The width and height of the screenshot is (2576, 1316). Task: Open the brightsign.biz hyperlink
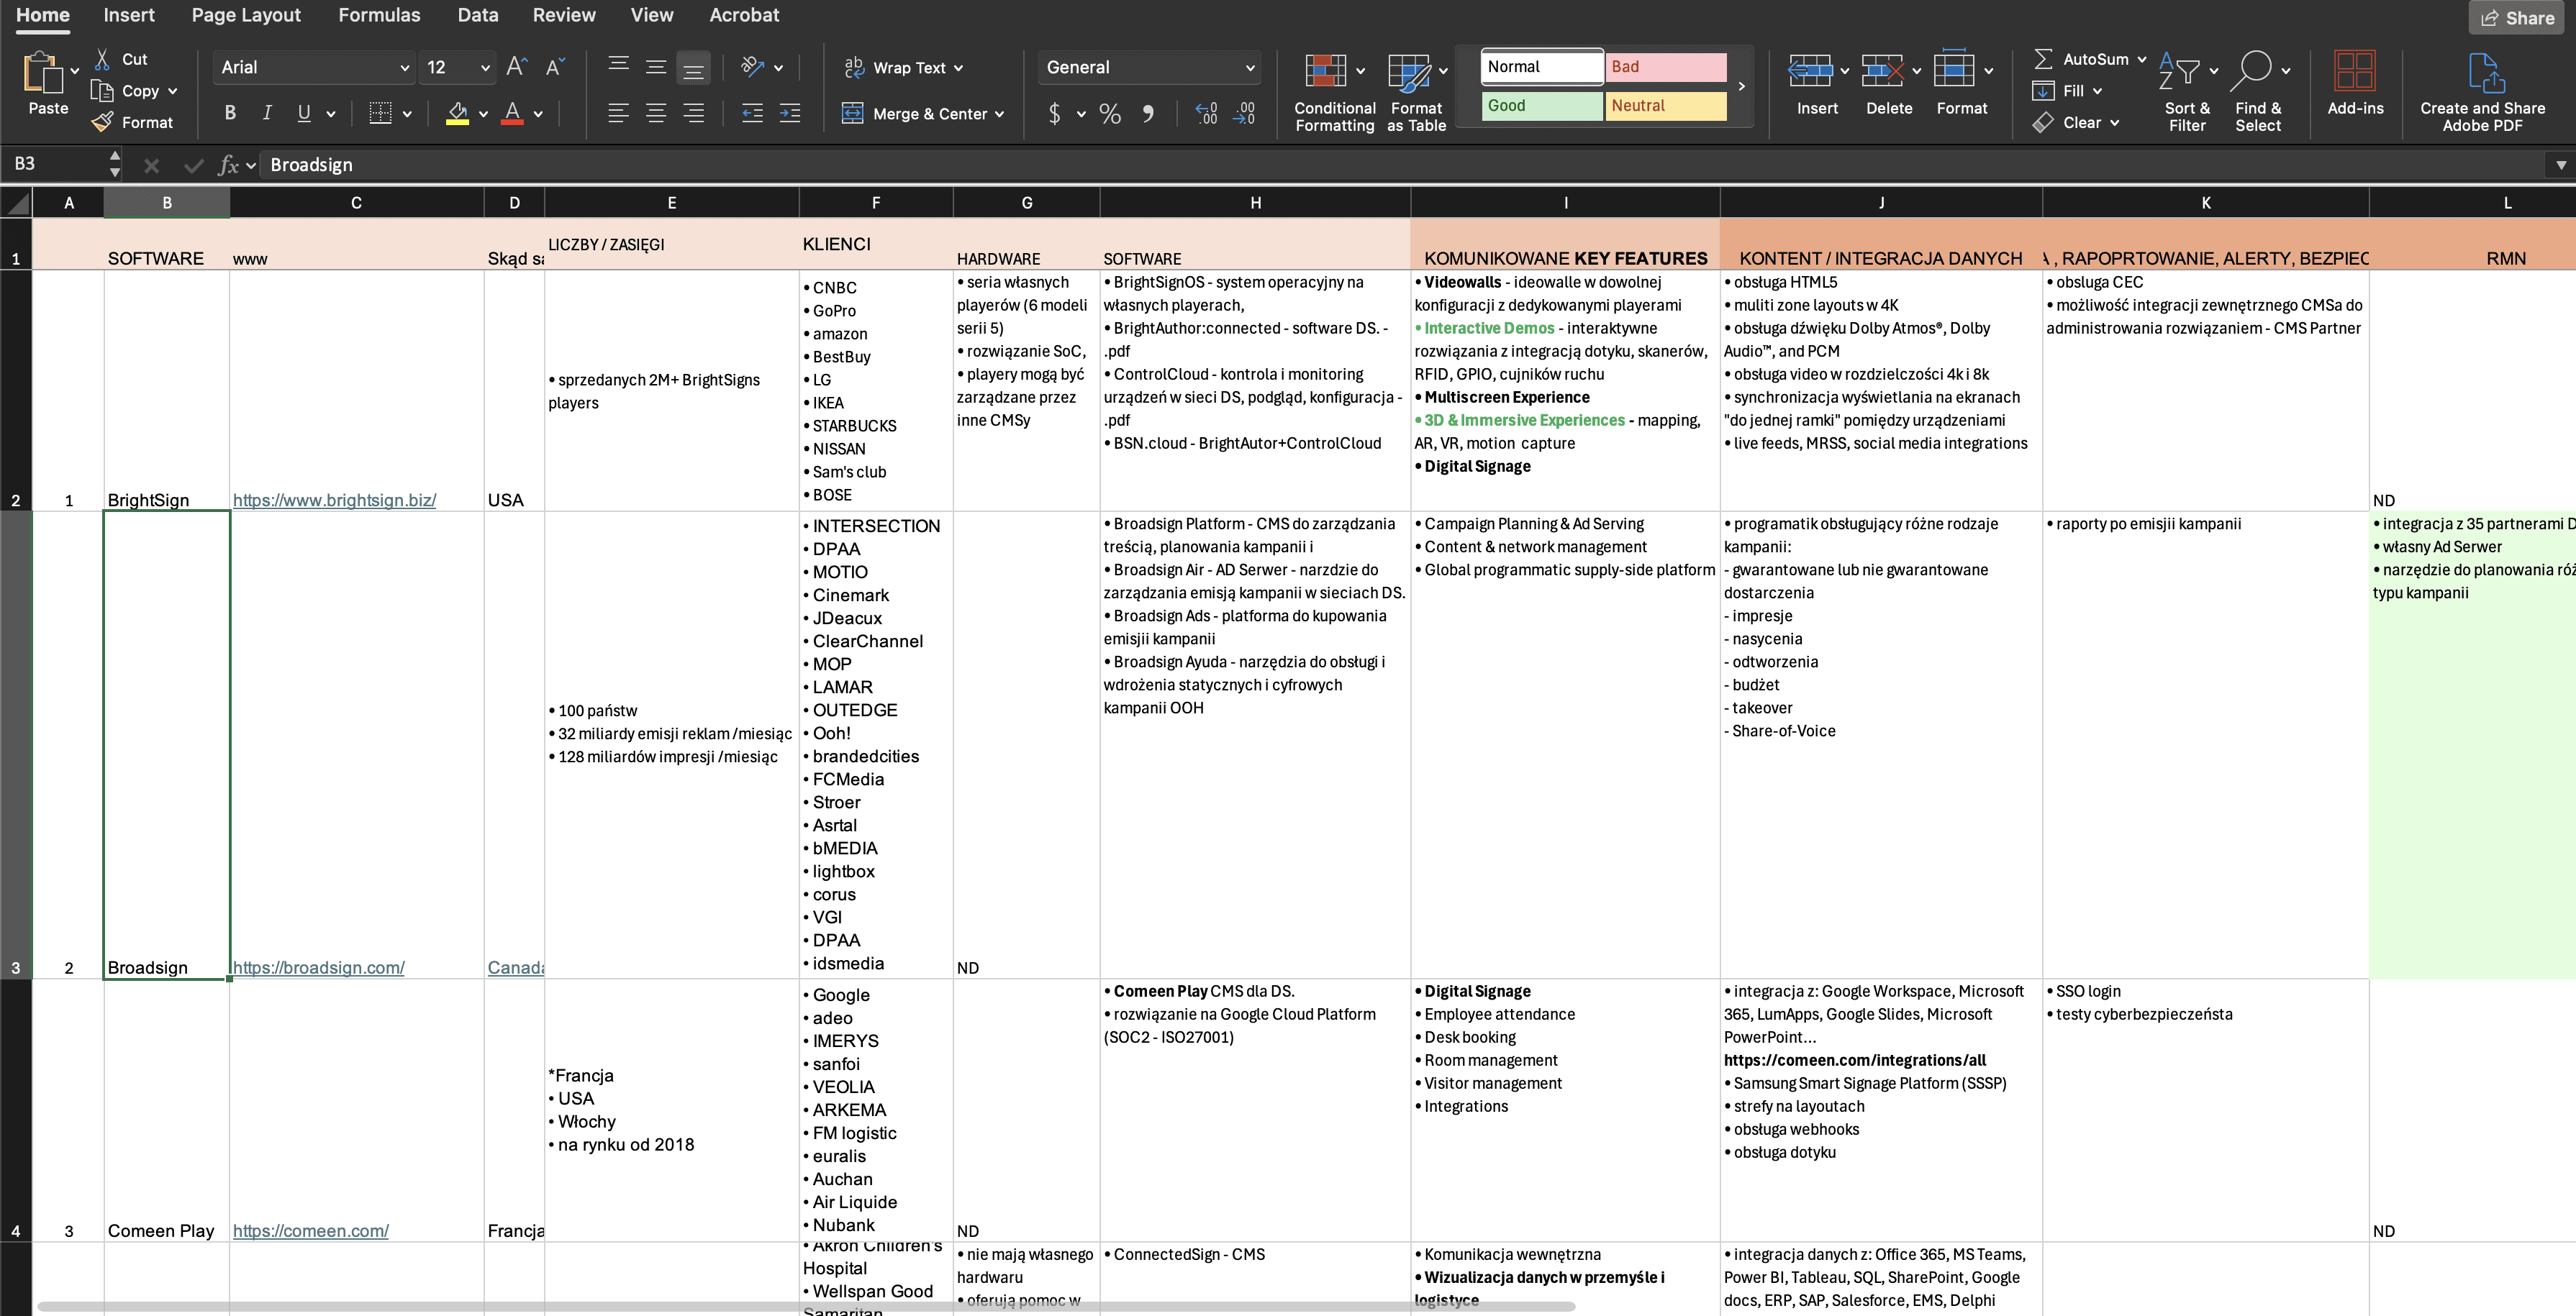[x=334, y=500]
